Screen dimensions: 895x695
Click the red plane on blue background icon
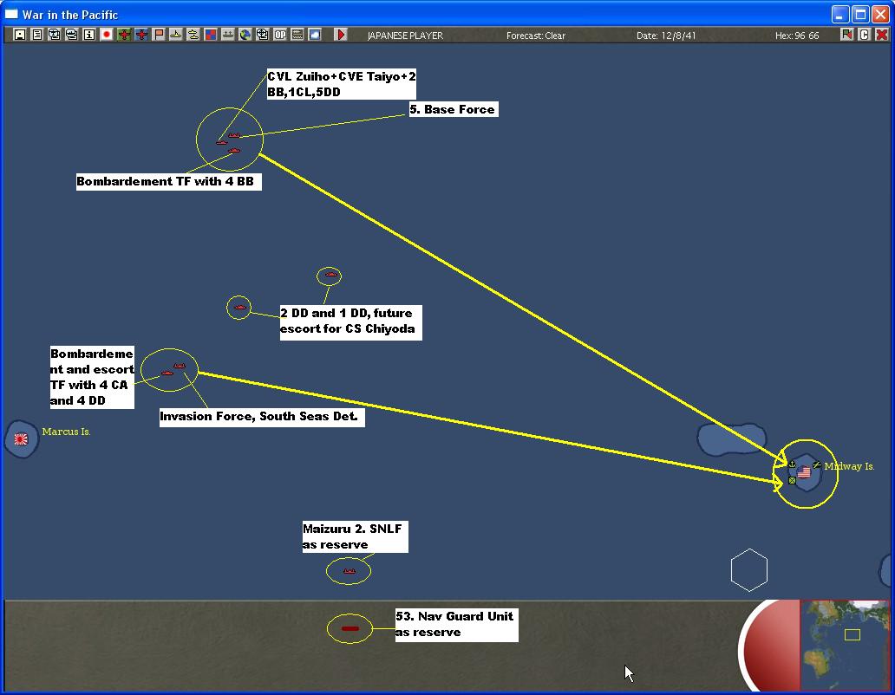[141, 35]
